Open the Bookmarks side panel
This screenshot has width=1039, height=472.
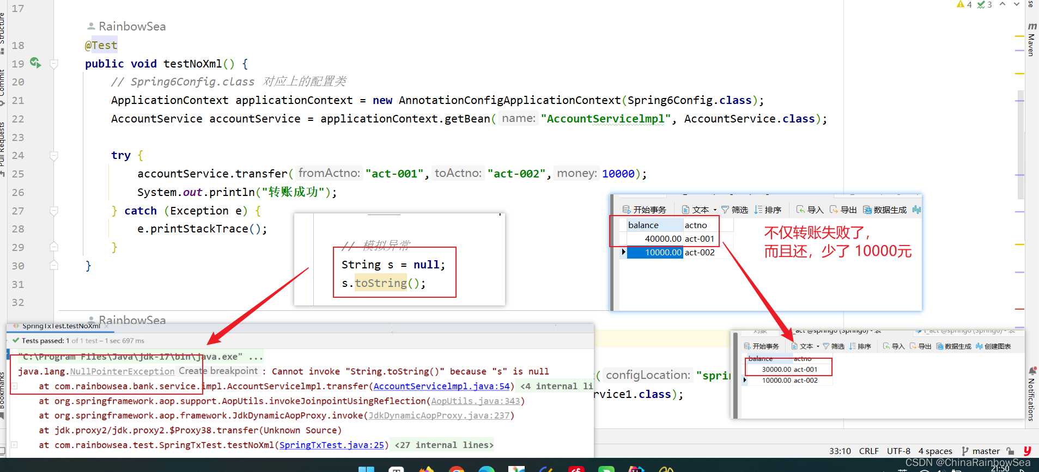tap(3, 393)
